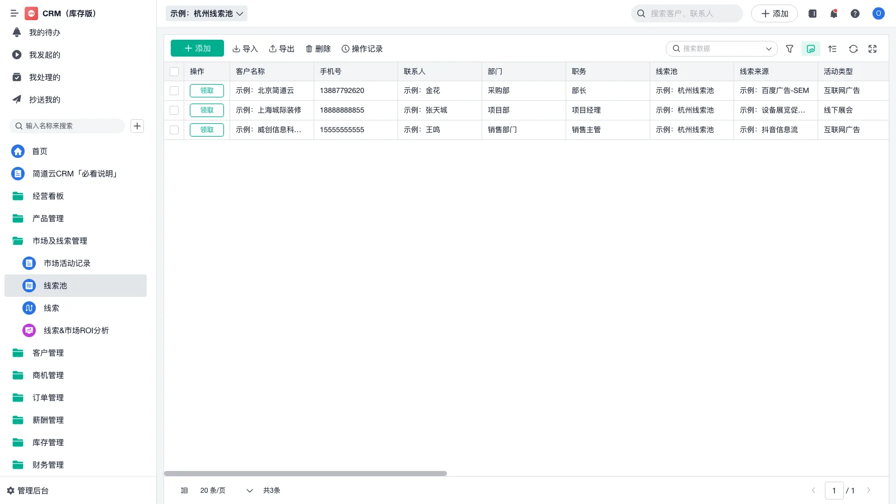The image size is (896, 504).
Task: Click the page number input field
Action: (x=834, y=491)
